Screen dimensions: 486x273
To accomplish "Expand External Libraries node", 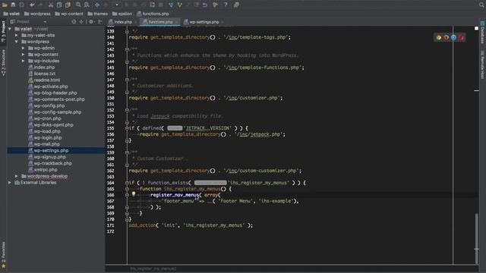I will (x=10, y=183).
